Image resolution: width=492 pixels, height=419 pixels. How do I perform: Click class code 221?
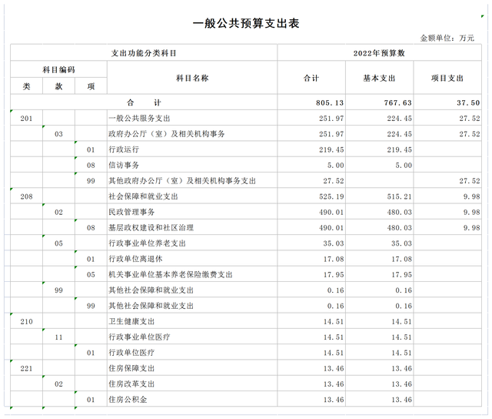pyautogui.click(x=26, y=369)
